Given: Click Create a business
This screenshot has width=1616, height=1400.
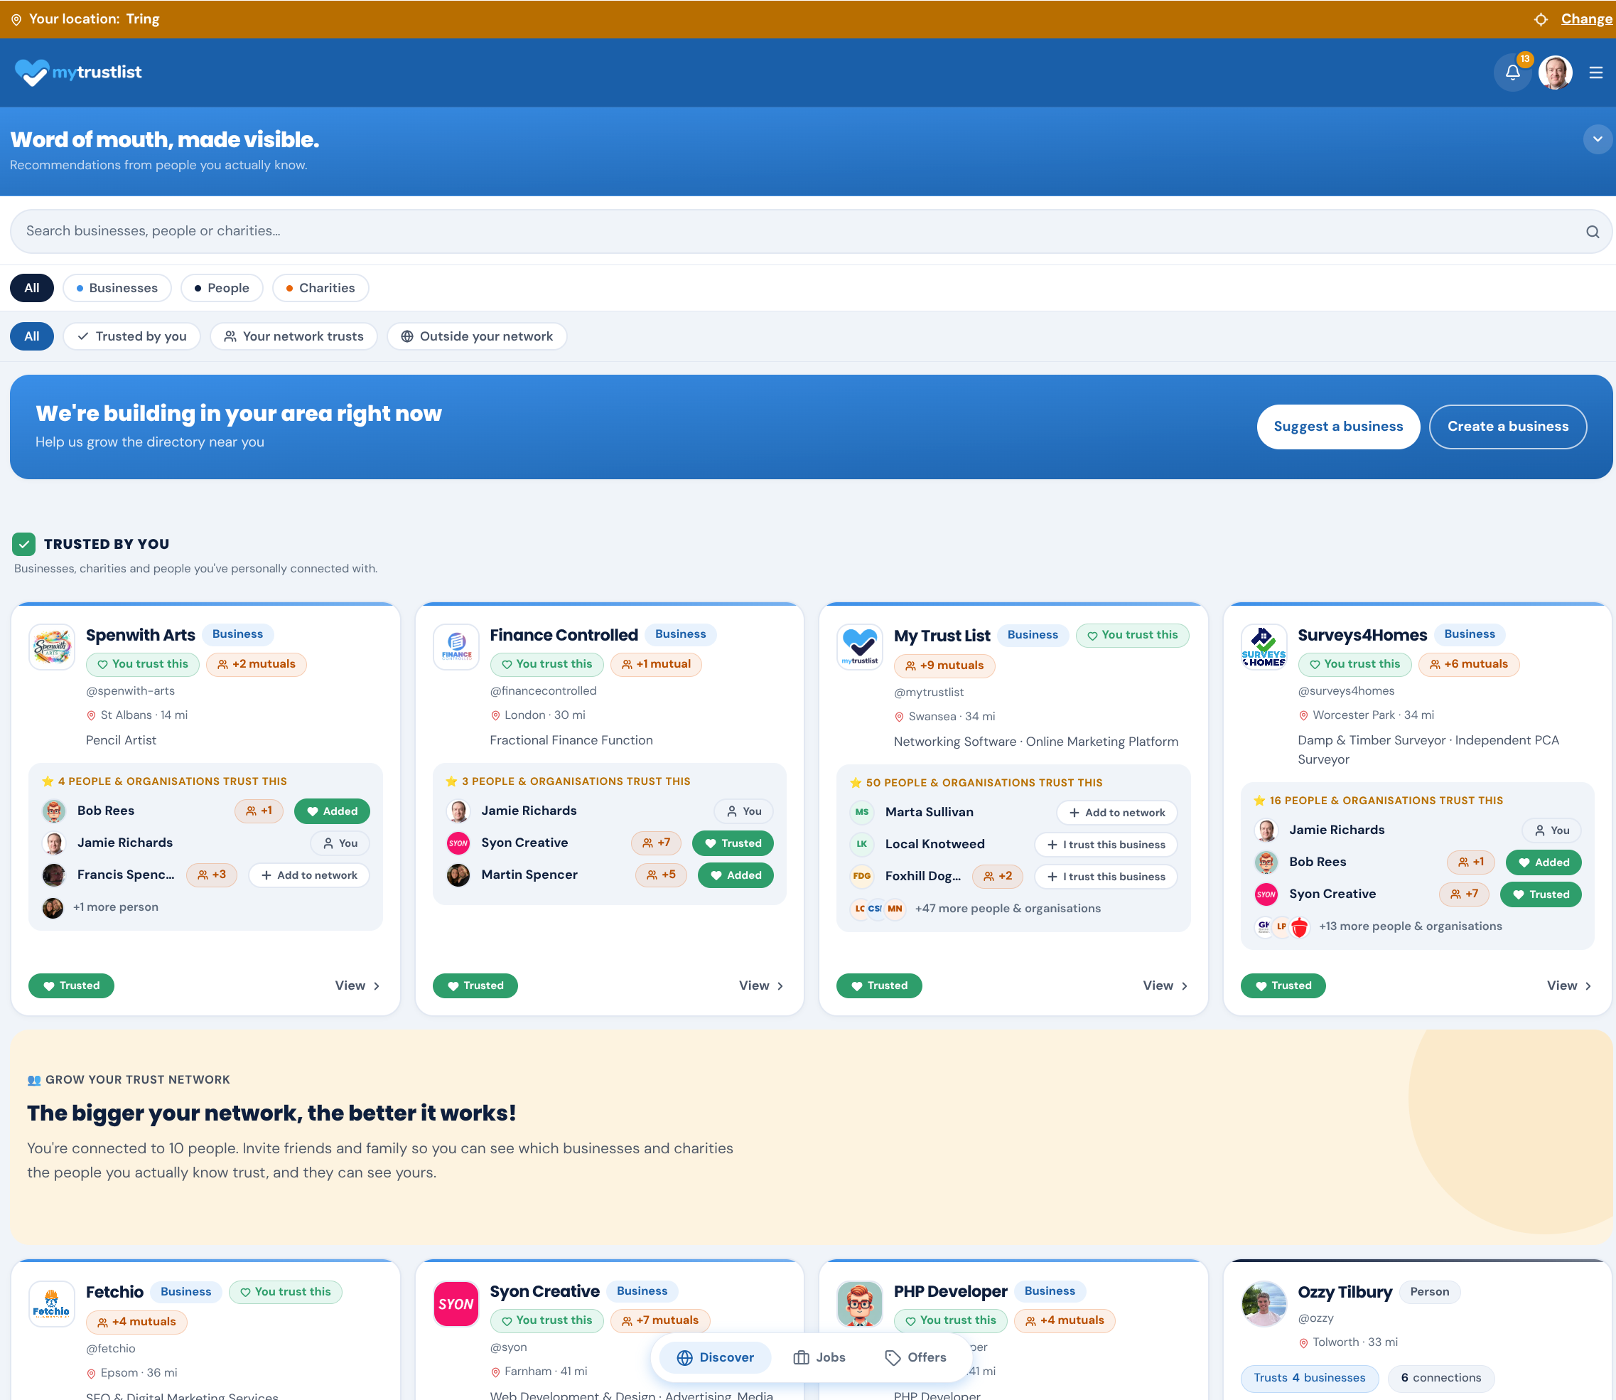Looking at the screenshot, I should pos(1507,427).
